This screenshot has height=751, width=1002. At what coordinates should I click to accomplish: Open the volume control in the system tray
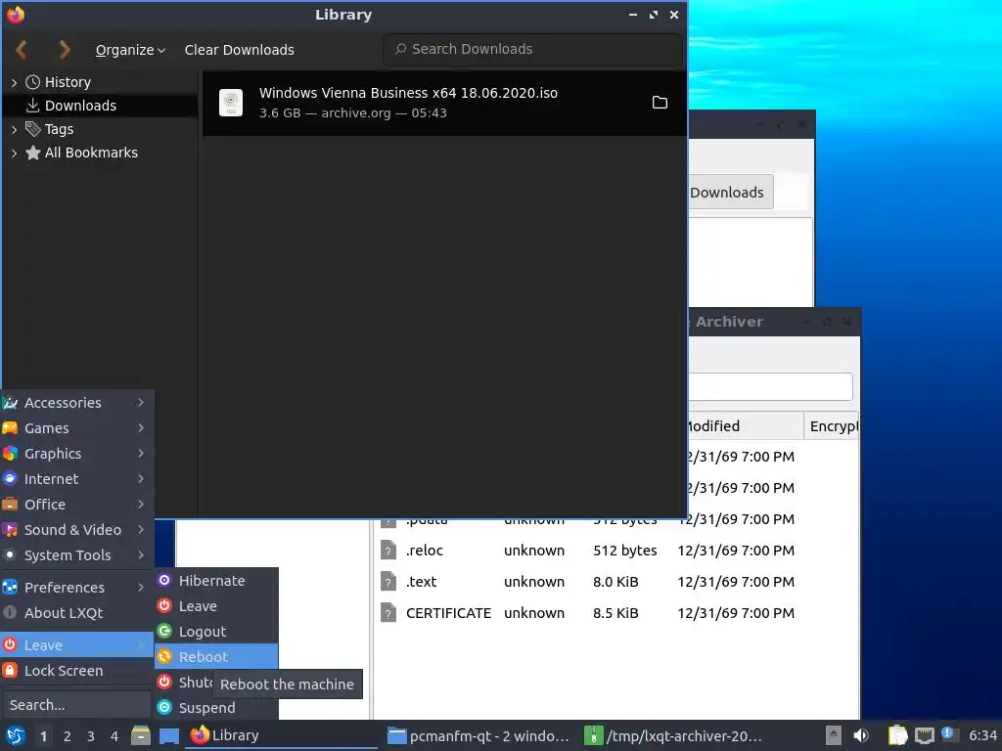[x=861, y=735]
